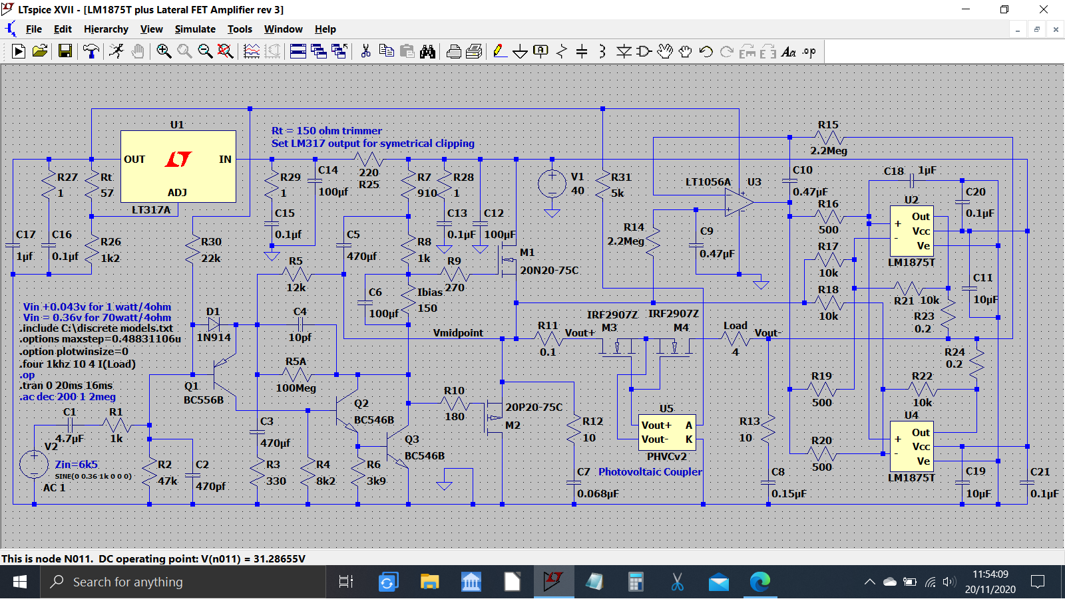Tile windows horizontally with the toolbar icon
The image size is (1065, 601).
pos(298,51)
